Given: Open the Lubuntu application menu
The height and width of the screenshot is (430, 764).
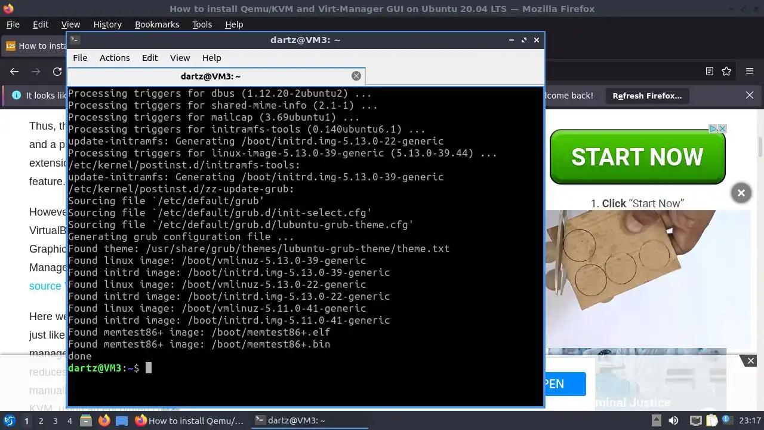Looking at the screenshot, I should pos(9,420).
